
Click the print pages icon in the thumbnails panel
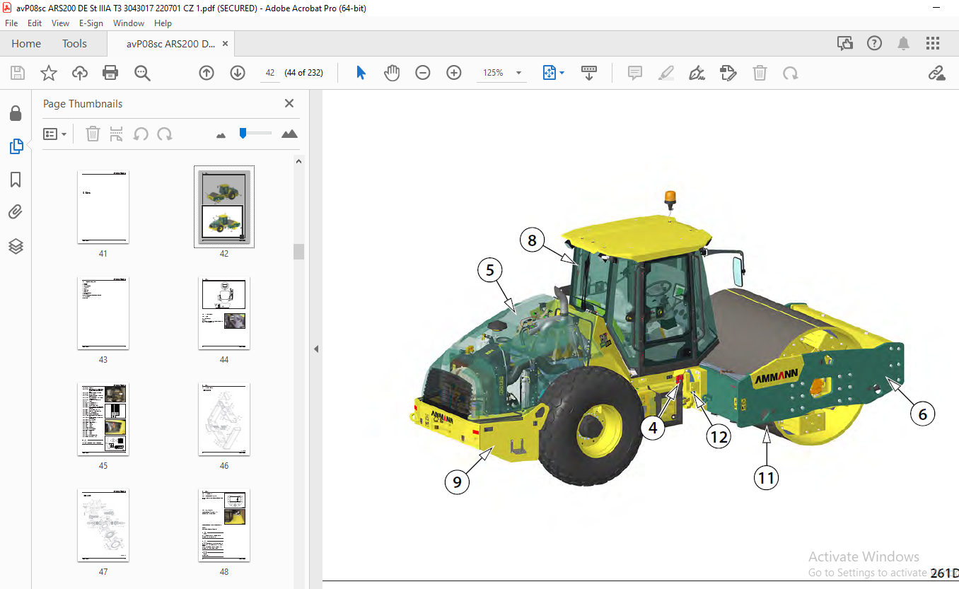click(117, 134)
